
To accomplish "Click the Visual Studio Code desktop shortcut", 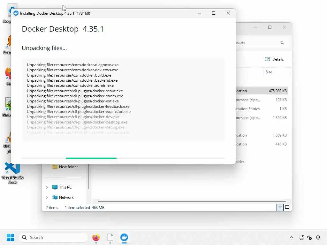I will click(12, 173).
